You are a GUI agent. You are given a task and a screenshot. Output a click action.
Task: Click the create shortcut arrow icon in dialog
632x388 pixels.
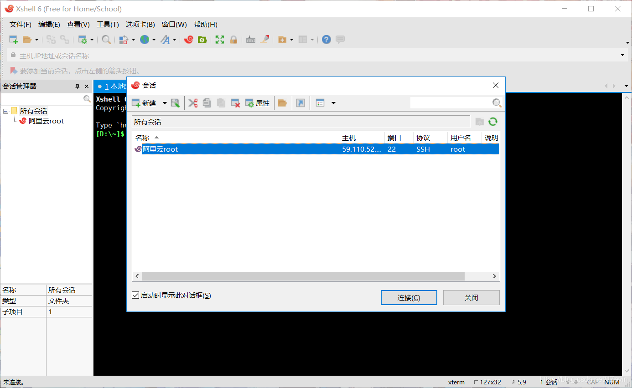pyautogui.click(x=300, y=103)
